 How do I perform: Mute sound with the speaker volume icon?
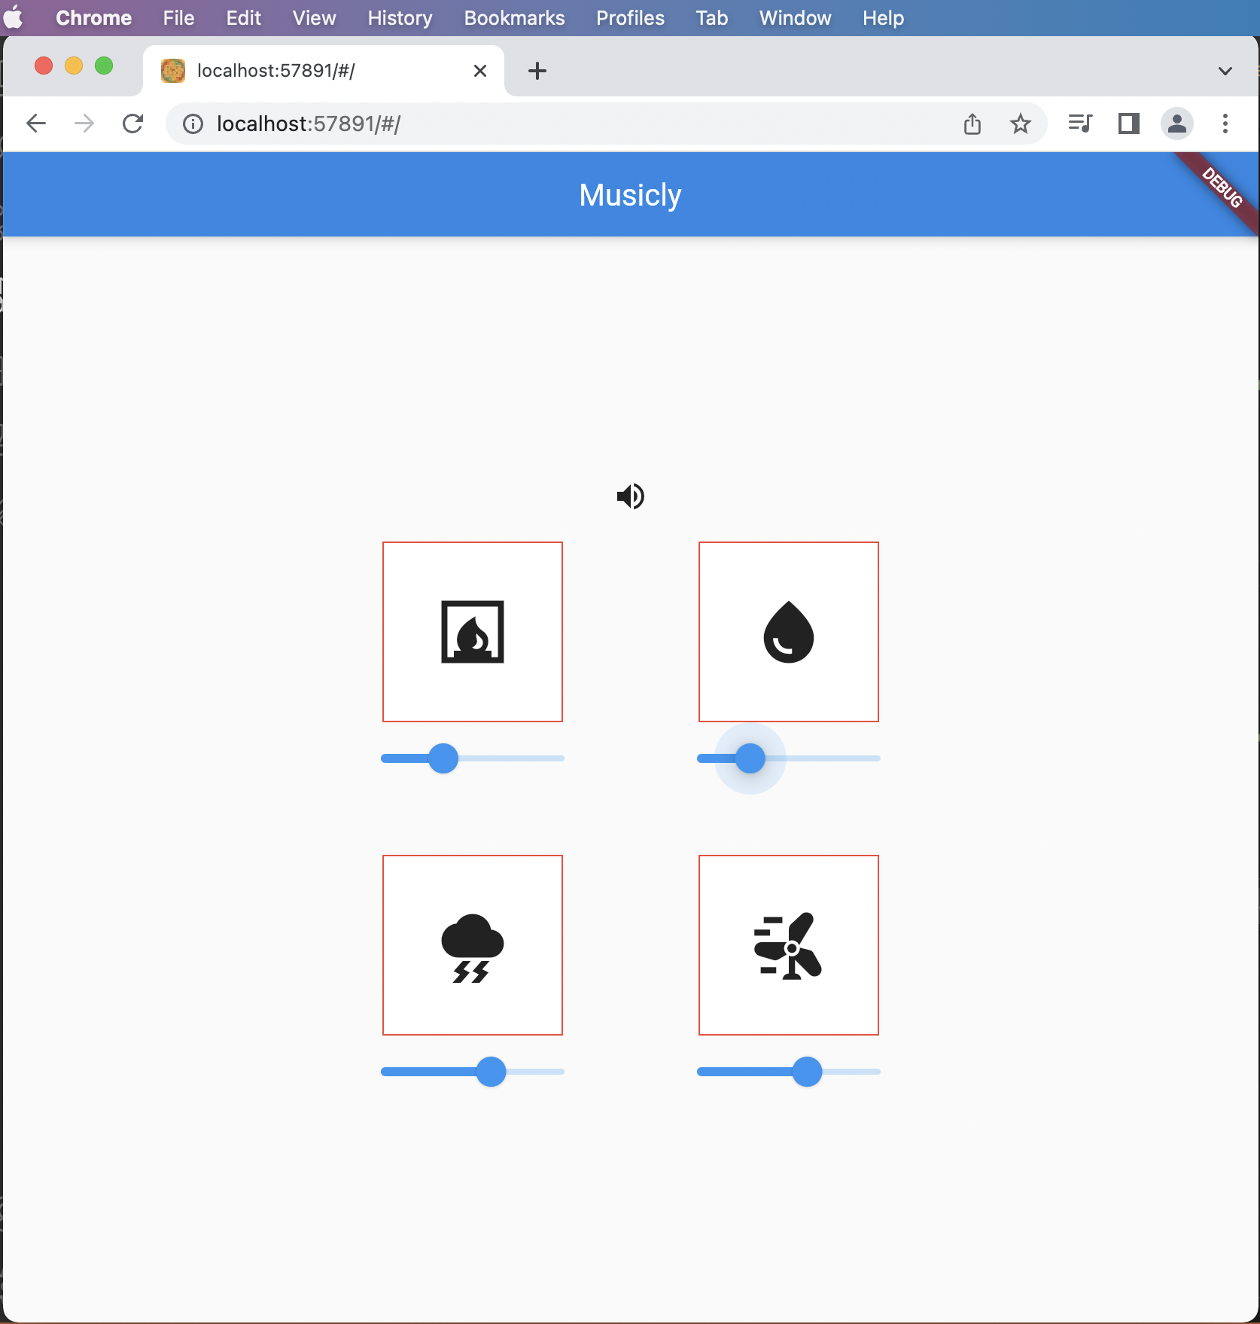(x=631, y=496)
